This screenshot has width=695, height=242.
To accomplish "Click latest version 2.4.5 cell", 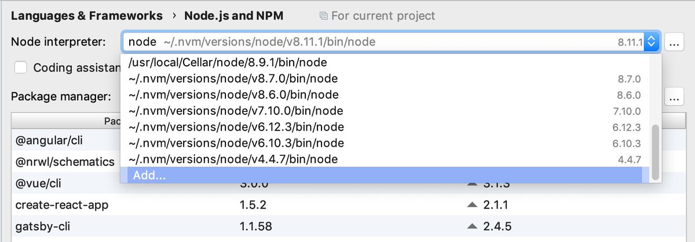I will tap(498, 226).
